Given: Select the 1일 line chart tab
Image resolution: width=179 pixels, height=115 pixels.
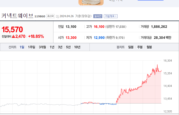Looking at the screenshot, I should point(22,47).
